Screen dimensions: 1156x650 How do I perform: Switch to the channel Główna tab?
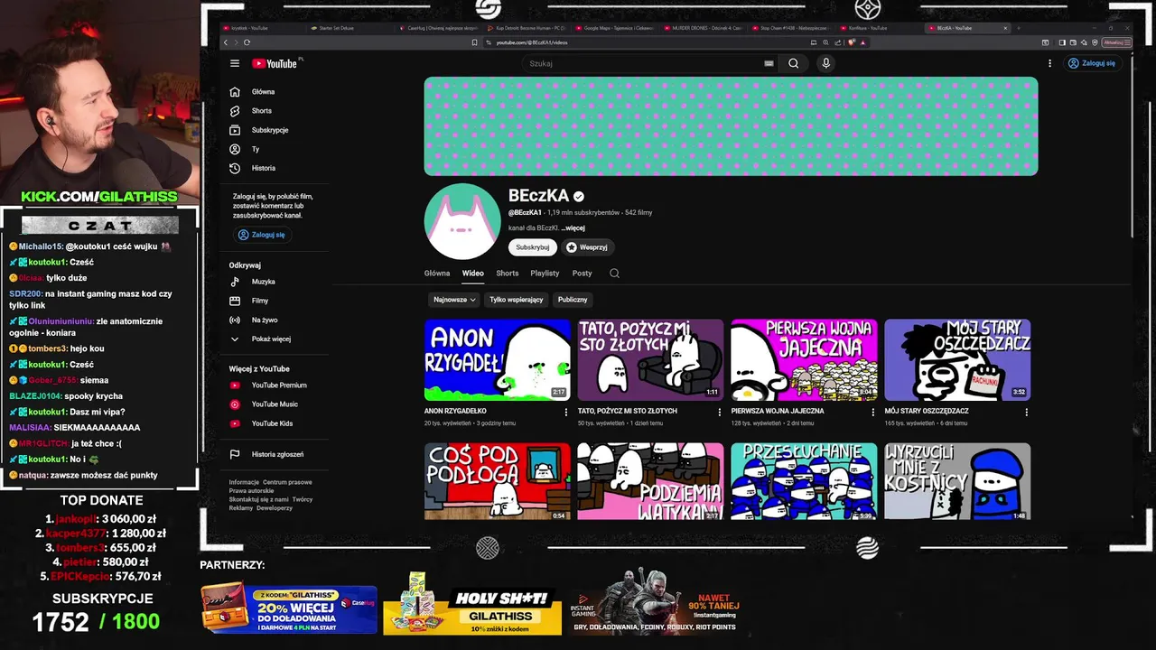[x=437, y=274]
